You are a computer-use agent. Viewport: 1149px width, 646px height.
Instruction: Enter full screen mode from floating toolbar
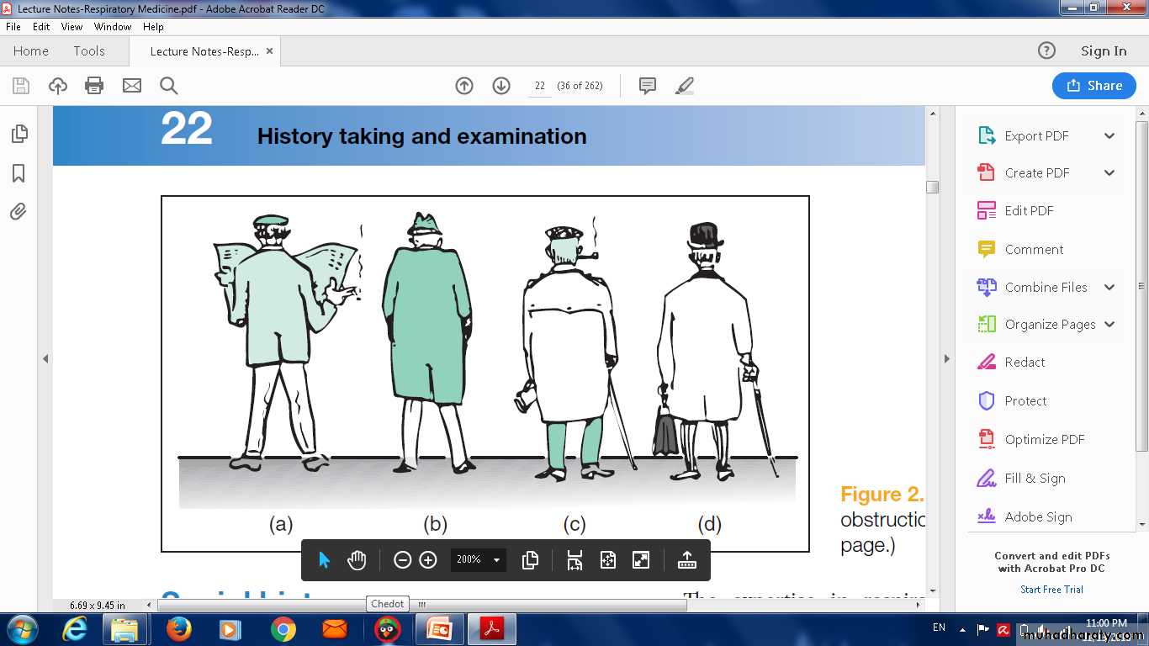[x=641, y=560]
